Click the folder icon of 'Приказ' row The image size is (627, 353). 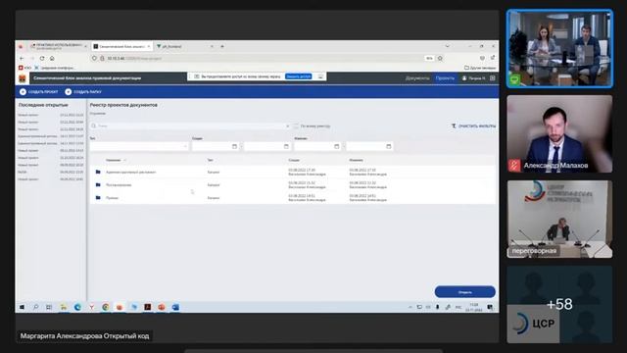coord(98,198)
